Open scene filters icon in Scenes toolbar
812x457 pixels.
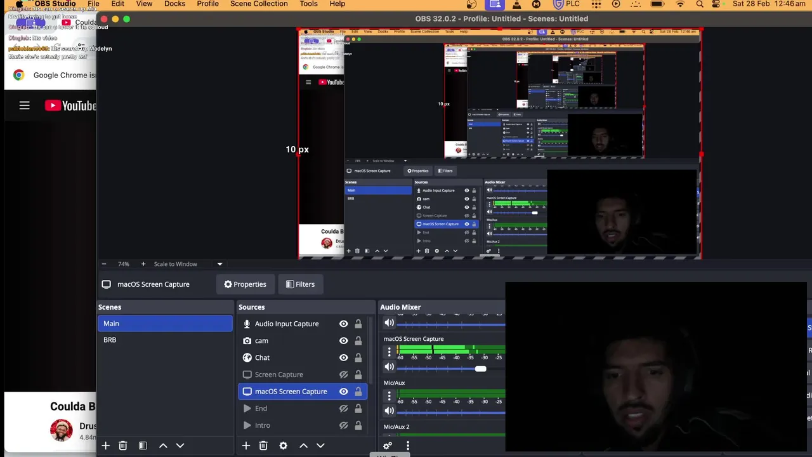tap(143, 446)
